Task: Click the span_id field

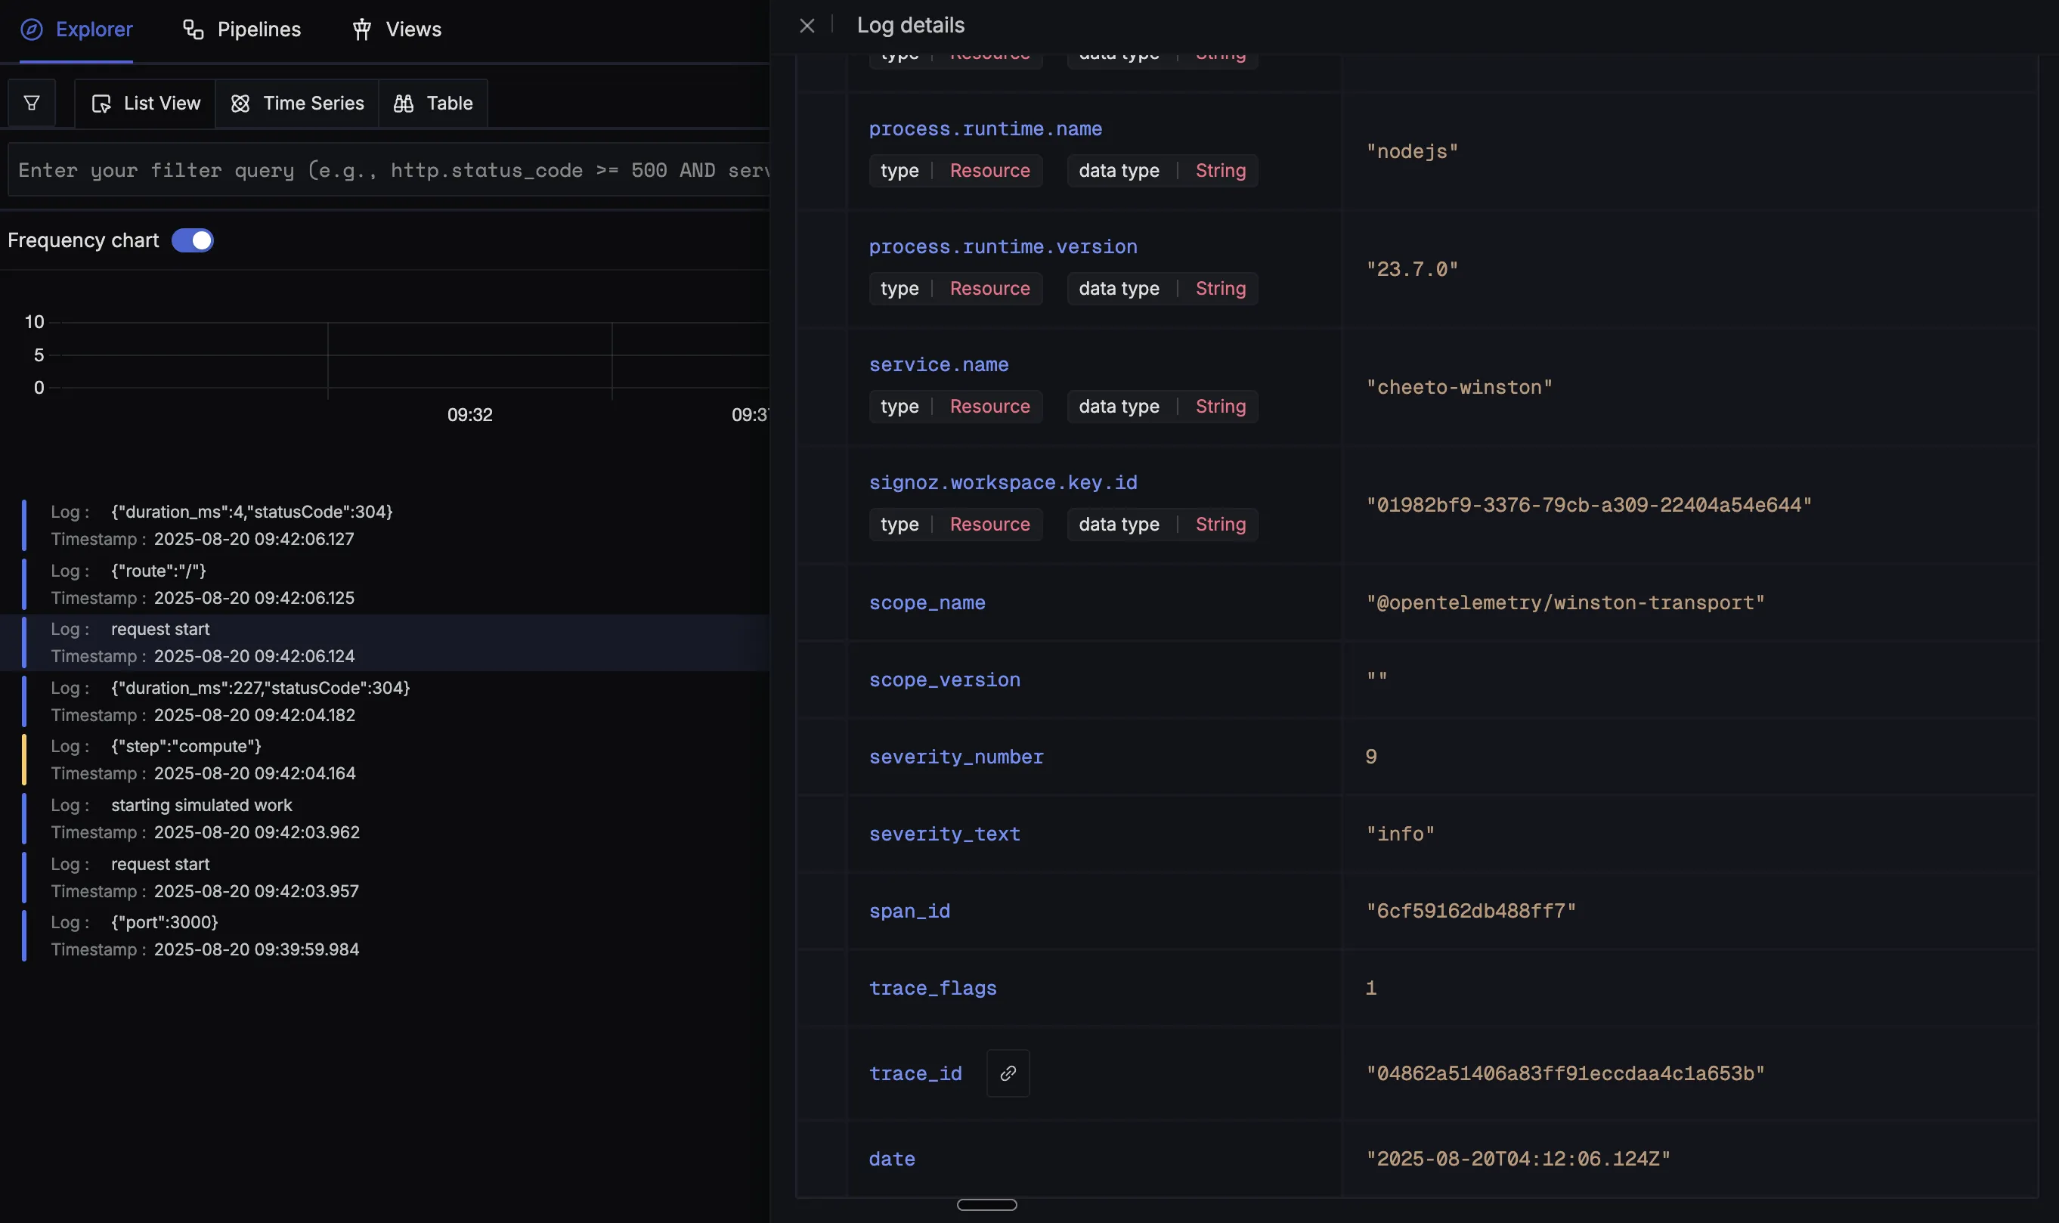Action: [x=909, y=911]
